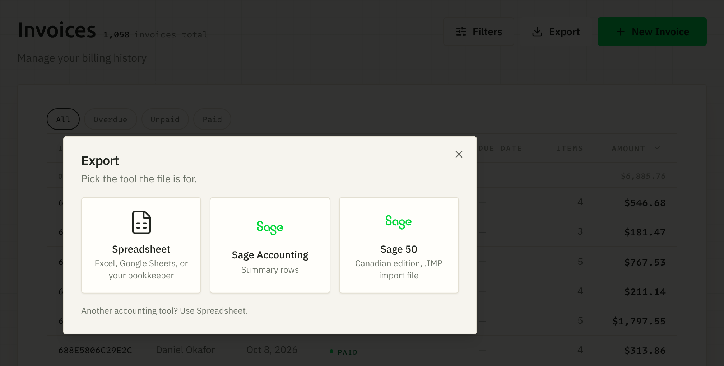Click the amount $546.68
Viewport: 724px width, 366px height.
click(645, 203)
